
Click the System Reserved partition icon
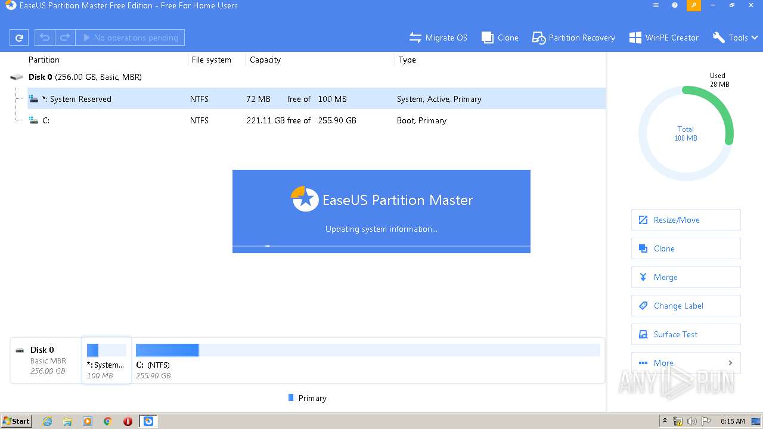[34, 99]
